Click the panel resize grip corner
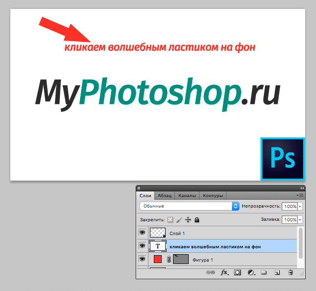Image resolution: width=316 pixels, height=291 pixels. coord(301,274)
